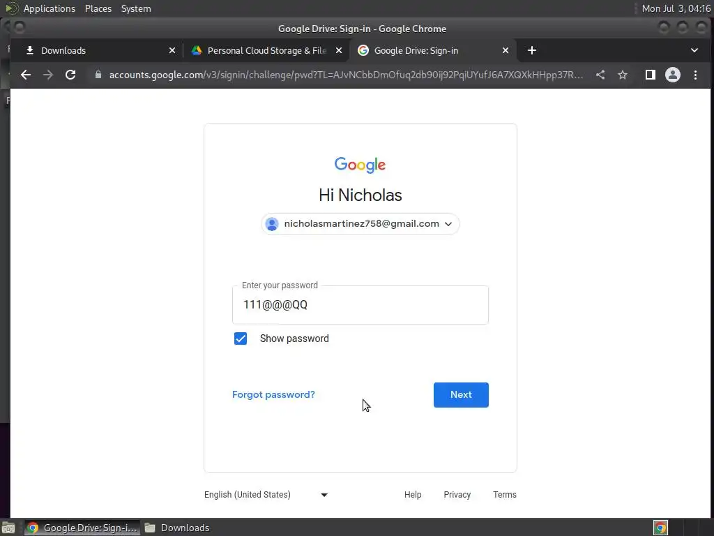
Task: Click the password input field
Action: click(x=360, y=305)
